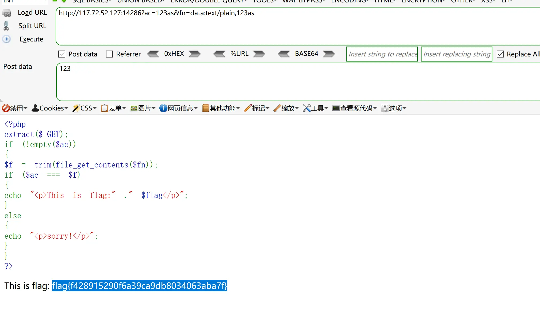Click the left arrow beside 0xHEX
540x310 pixels.
click(x=153, y=54)
